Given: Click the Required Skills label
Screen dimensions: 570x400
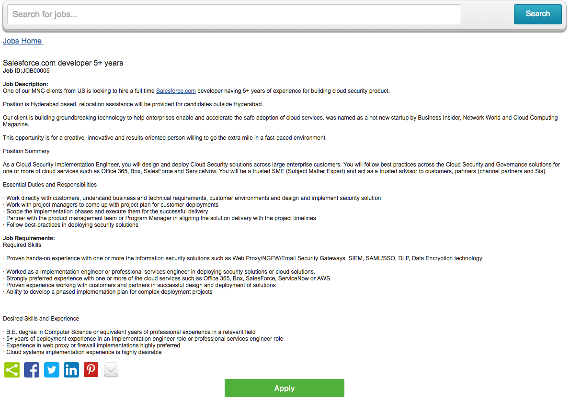Looking at the screenshot, I should [22, 245].
